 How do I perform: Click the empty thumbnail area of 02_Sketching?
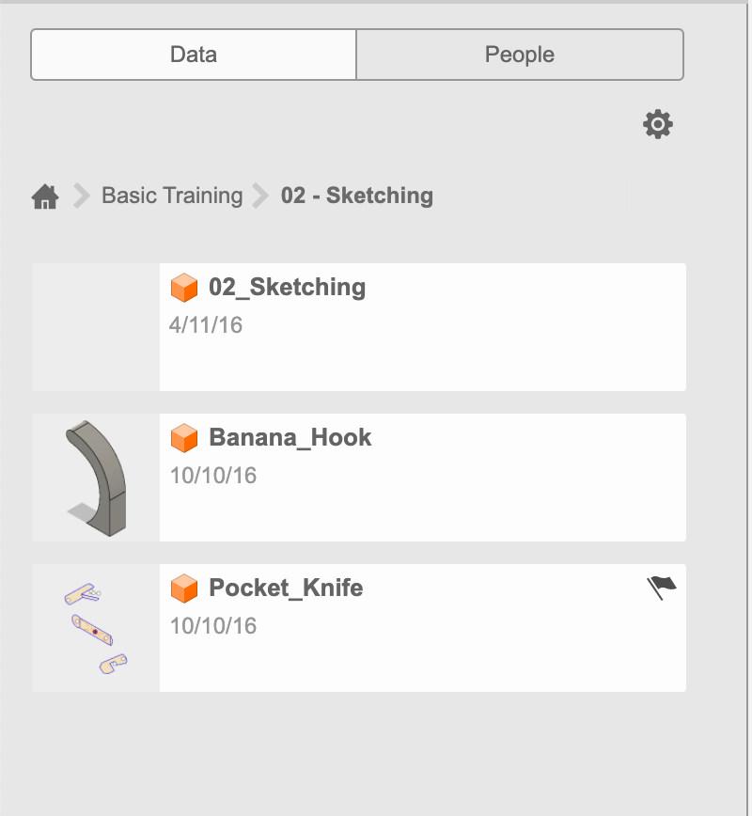94,326
